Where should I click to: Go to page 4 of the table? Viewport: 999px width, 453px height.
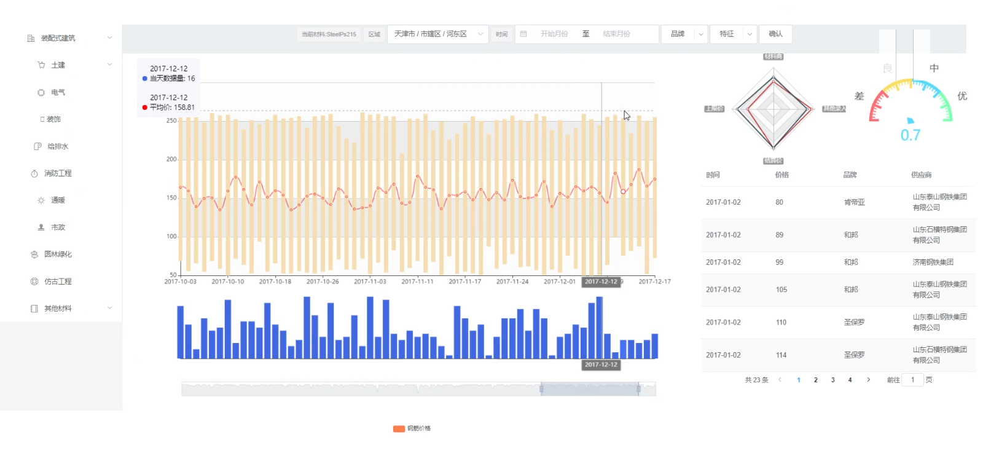click(850, 380)
